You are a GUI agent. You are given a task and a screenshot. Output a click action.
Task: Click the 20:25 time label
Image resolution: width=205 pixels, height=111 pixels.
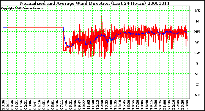pos(160,105)
